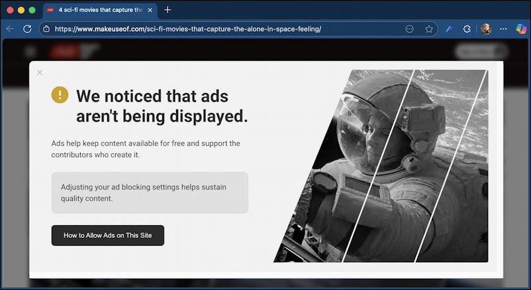Dismiss the ad notice with X icon
The image size is (531, 290).
pyautogui.click(x=40, y=72)
